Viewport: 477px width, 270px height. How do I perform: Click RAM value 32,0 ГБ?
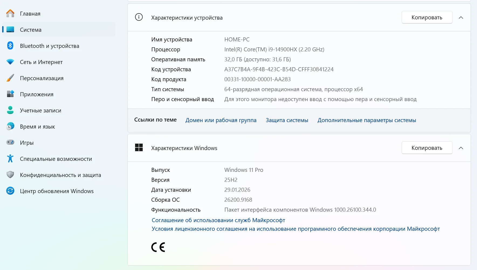(258, 59)
